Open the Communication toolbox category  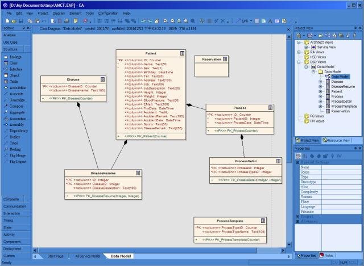(x=16, y=206)
